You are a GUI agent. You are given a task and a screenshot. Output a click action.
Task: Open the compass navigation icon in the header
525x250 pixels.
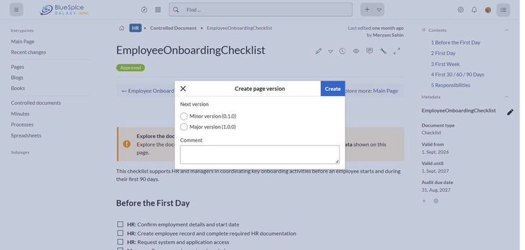(144, 10)
